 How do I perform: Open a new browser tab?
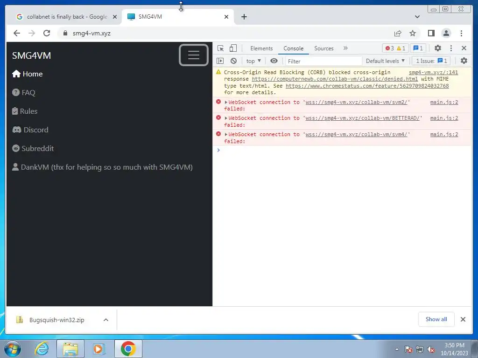pos(244,17)
